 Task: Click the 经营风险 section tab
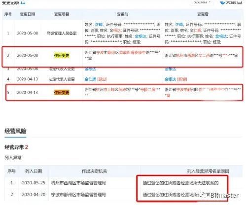pyautogui.click(x=15, y=131)
